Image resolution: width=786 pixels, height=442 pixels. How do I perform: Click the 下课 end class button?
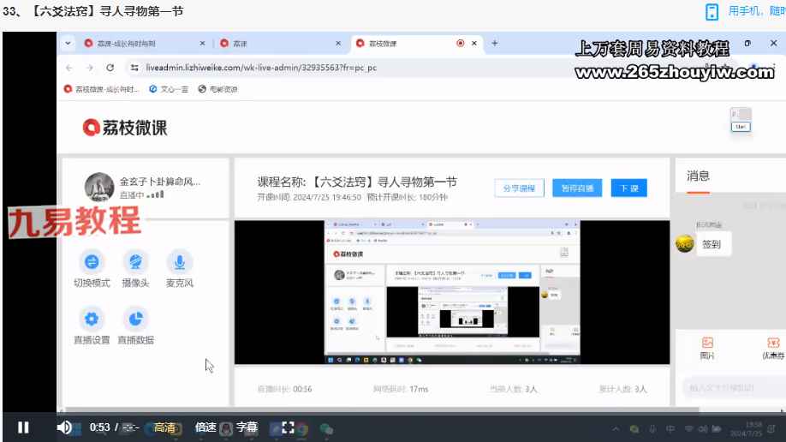(629, 188)
